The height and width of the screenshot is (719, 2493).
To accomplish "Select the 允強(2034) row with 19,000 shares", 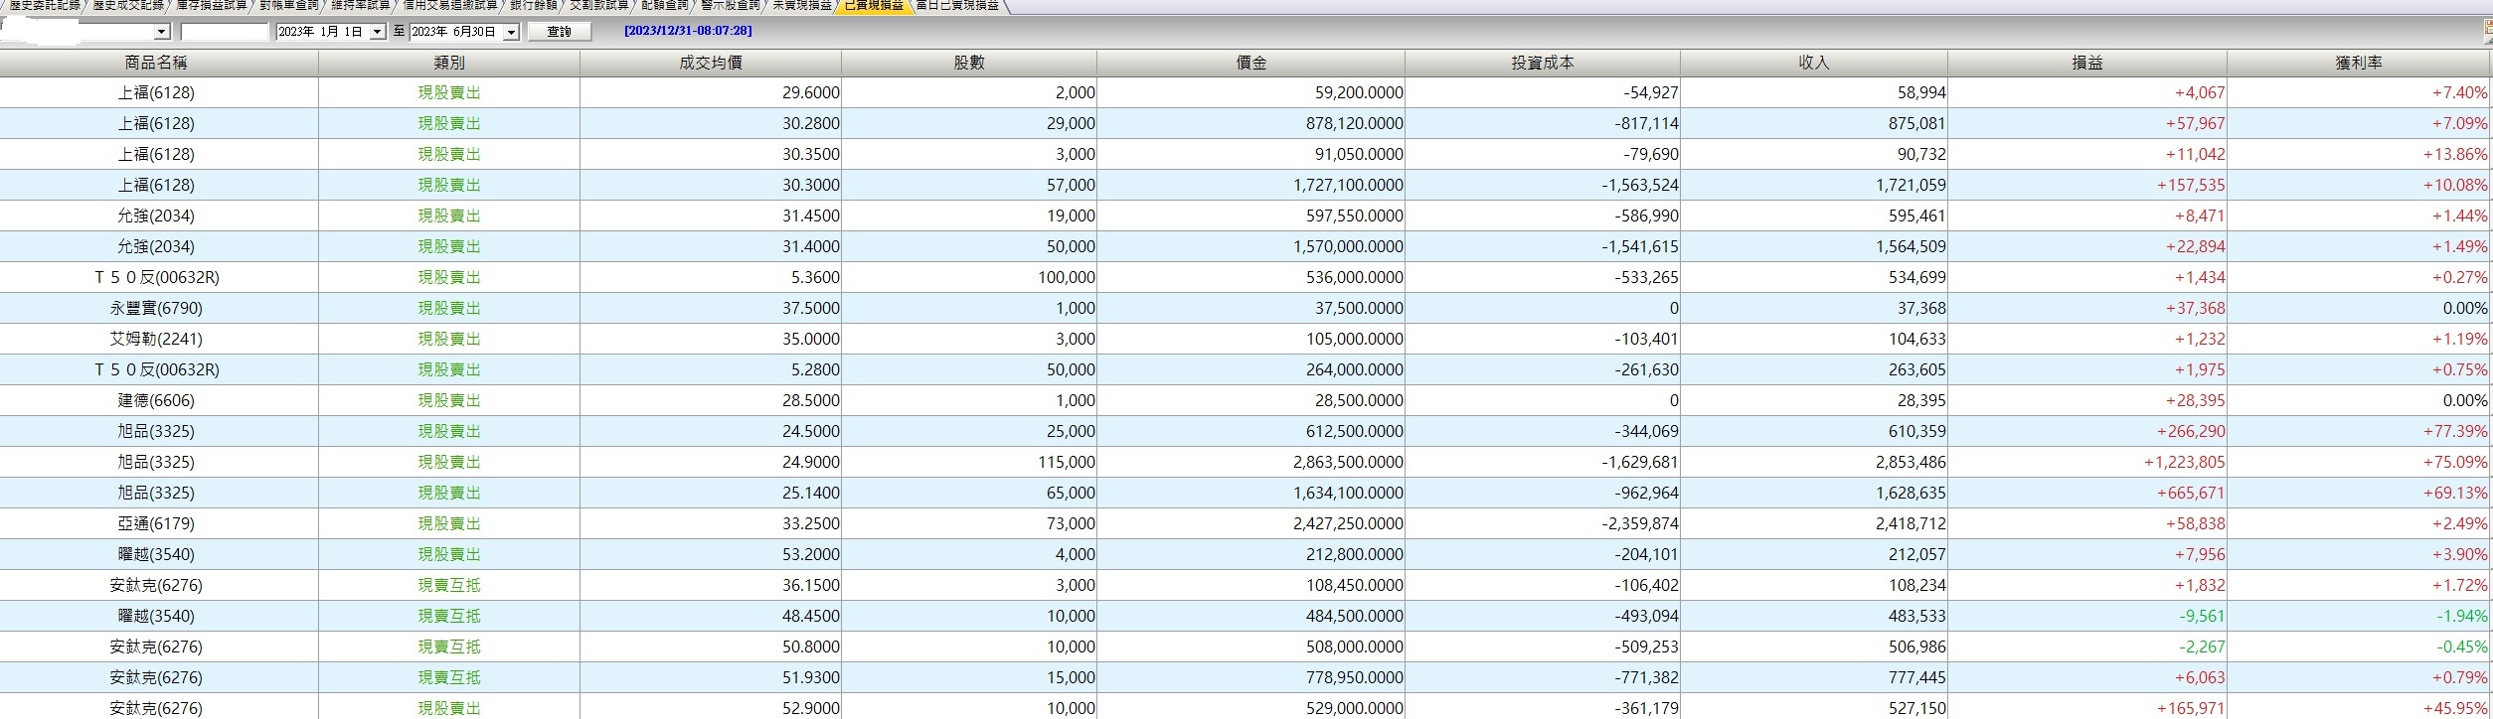I will [1245, 216].
